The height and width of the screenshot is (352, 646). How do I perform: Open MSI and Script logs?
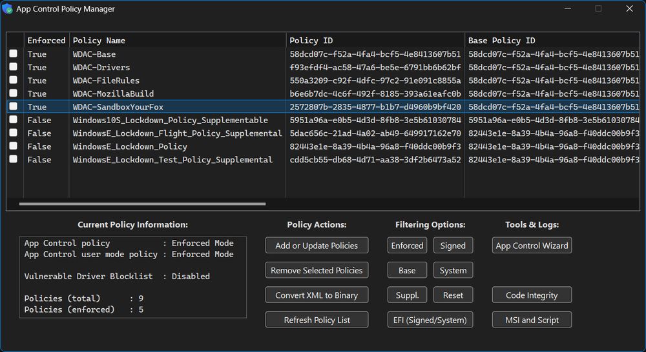pyautogui.click(x=532, y=320)
